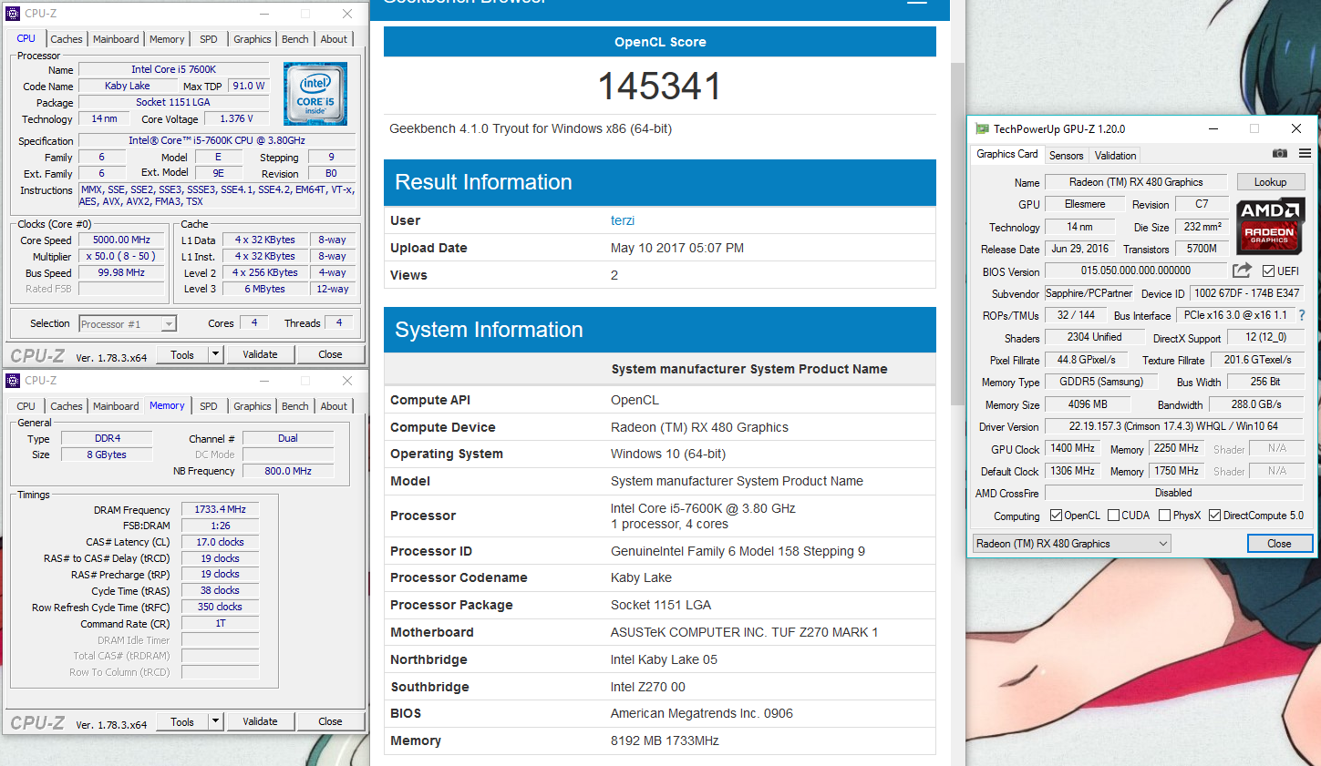Click the GPU-Z screenshot camera icon

tap(1280, 154)
